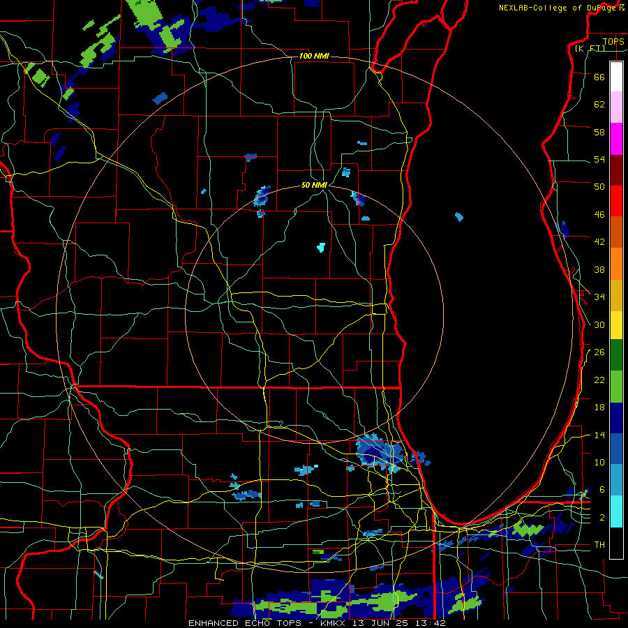
Task: Click the black TH threshold legend swatch
Action: click(616, 543)
